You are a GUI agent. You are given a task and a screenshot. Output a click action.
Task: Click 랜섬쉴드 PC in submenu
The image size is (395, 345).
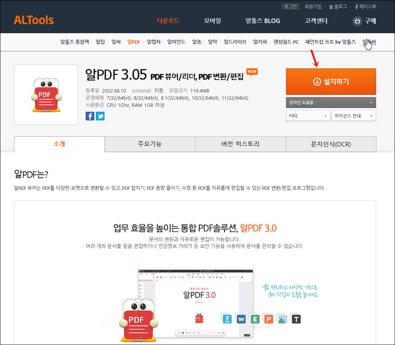[x=286, y=42]
